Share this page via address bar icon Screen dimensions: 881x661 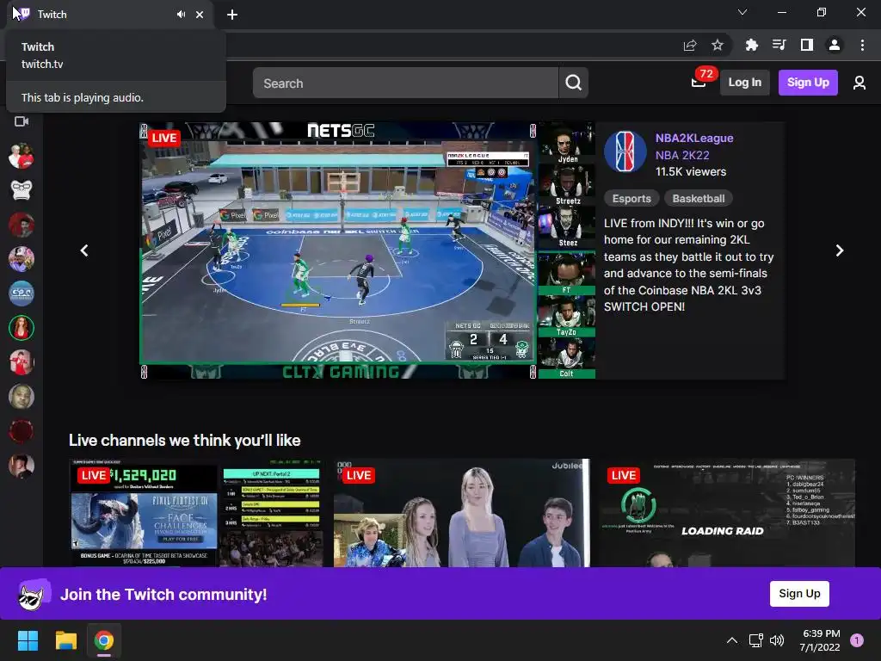pos(690,45)
